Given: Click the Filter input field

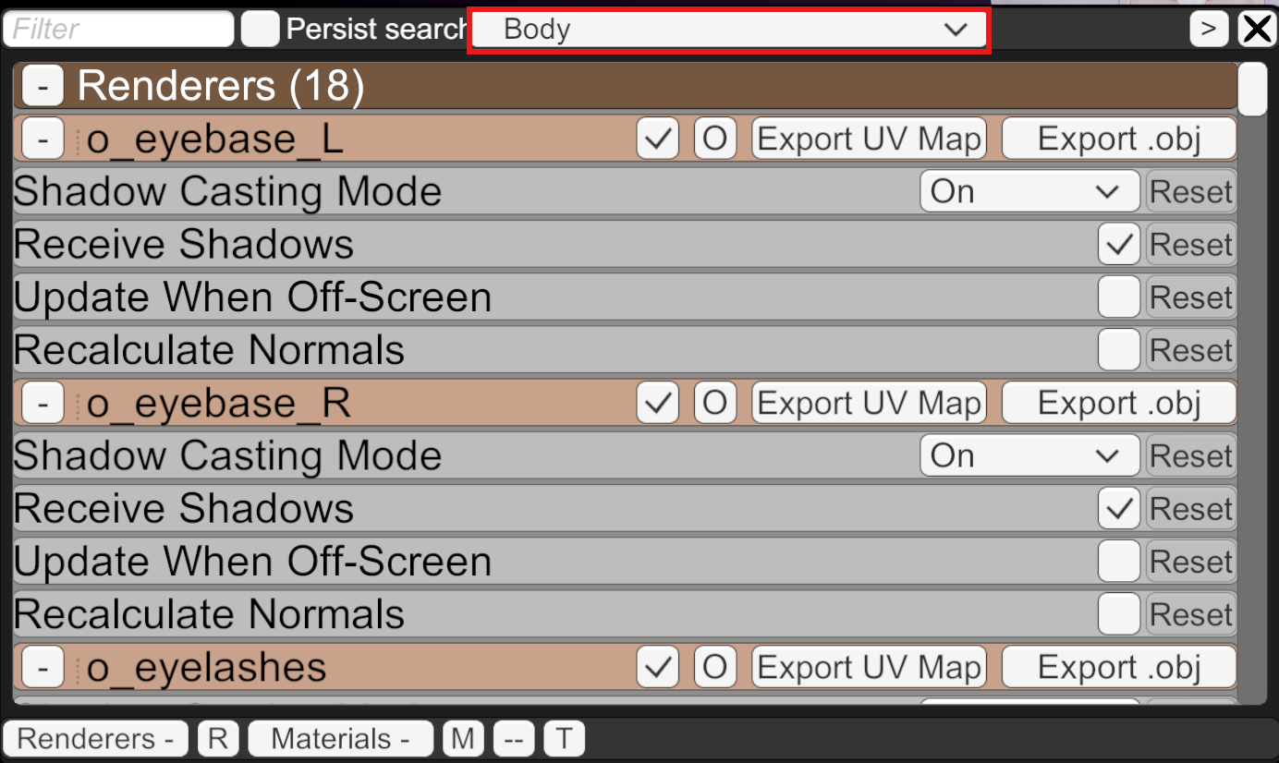Looking at the screenshot, I should (119, 30).
